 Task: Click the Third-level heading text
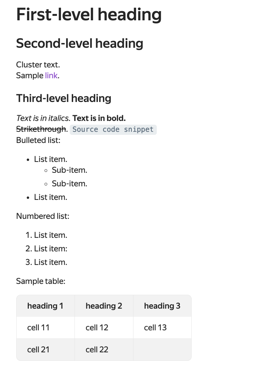pos(64,98)
